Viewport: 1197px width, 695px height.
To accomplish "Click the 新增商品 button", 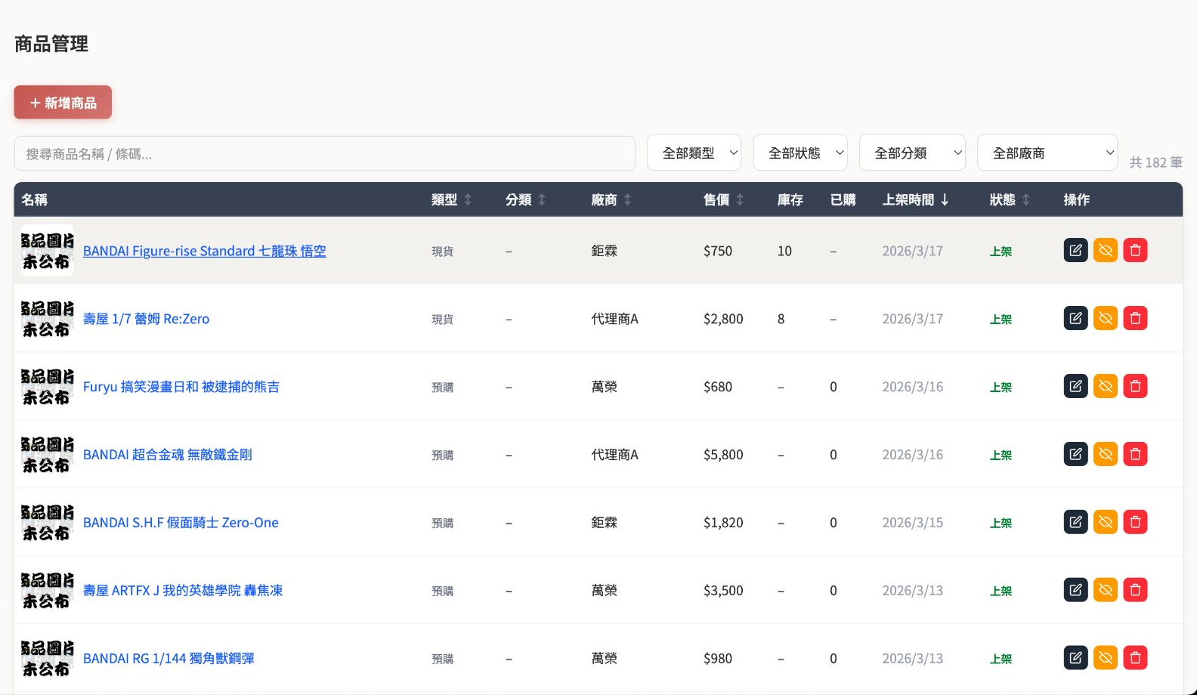I will click(63, 102).
